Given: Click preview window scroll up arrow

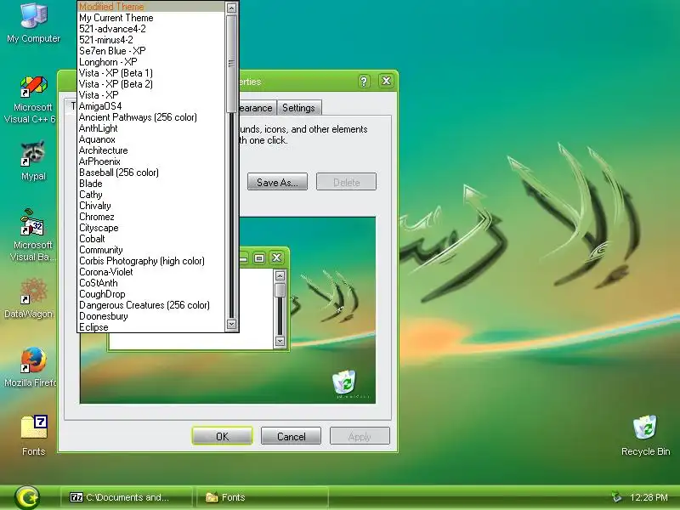Looking at the screenshot, I should coord(280,275).
